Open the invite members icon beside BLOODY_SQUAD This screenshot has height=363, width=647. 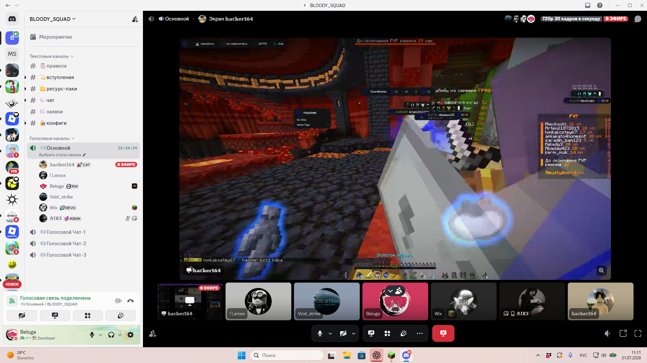[135, 19]
